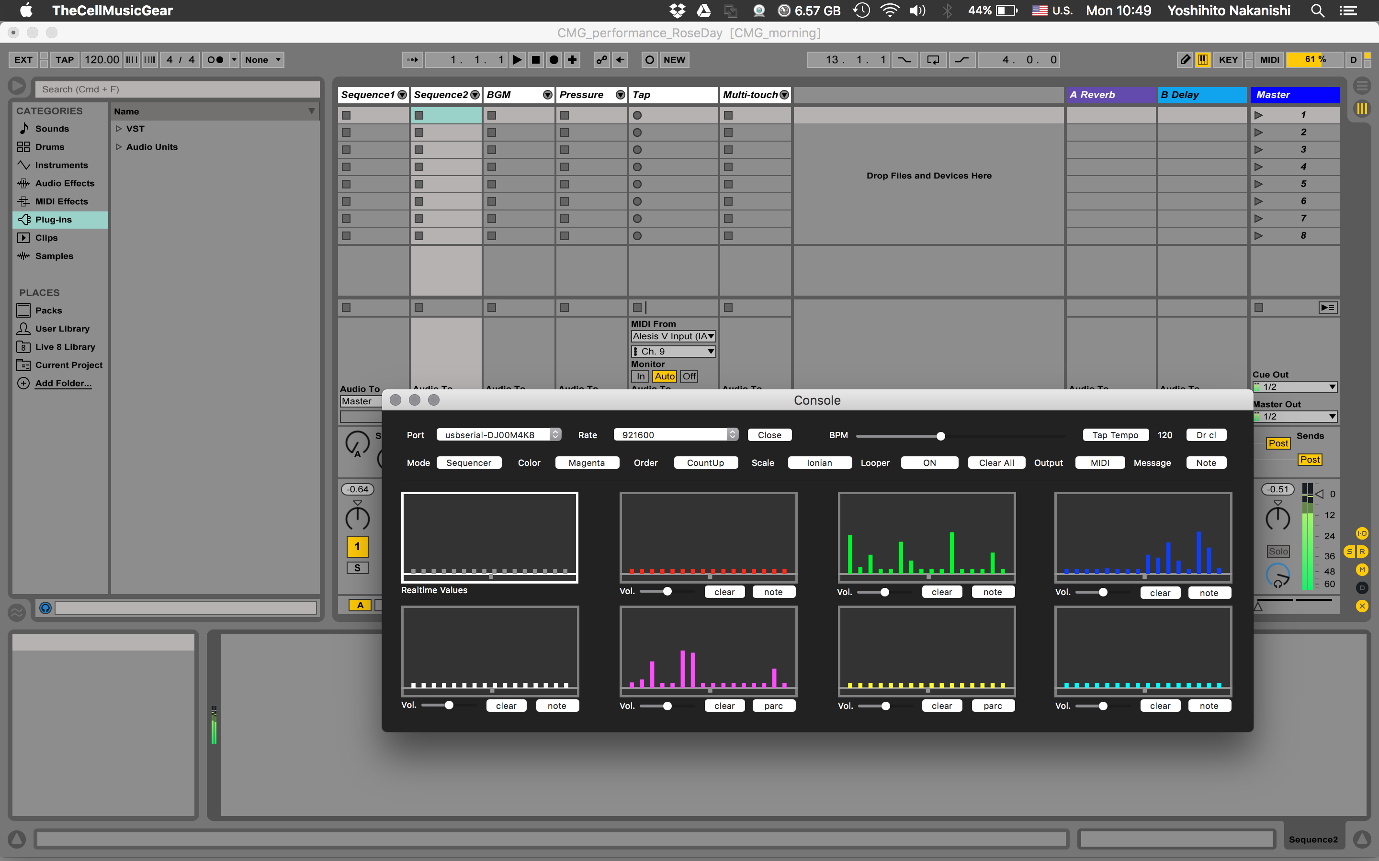
Task: Click the NEW button in transport bar
Action: coord(674,60)
